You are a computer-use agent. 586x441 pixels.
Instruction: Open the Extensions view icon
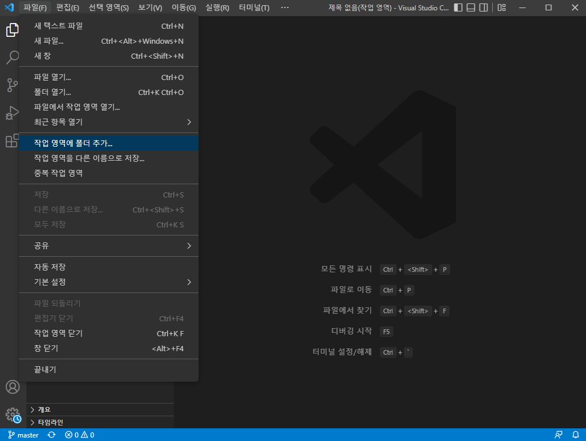pyautogui.click(x=12, y=140)
